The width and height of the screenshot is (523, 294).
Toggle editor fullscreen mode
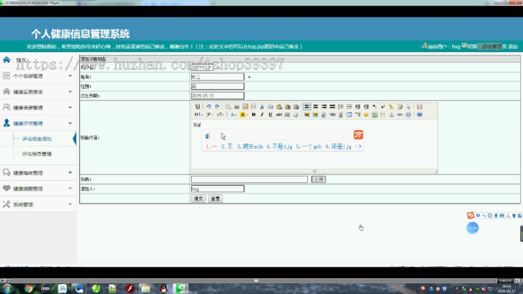420,107
